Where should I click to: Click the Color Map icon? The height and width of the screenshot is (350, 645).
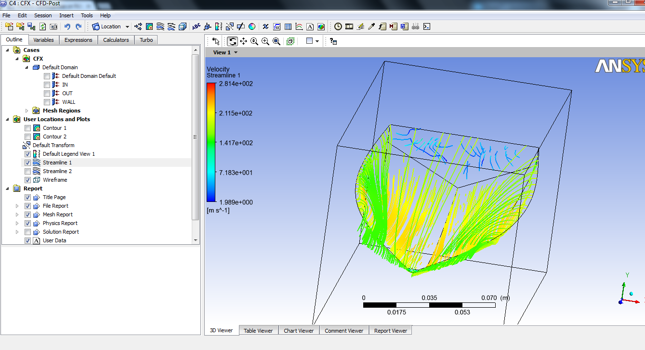pos(252,26)
